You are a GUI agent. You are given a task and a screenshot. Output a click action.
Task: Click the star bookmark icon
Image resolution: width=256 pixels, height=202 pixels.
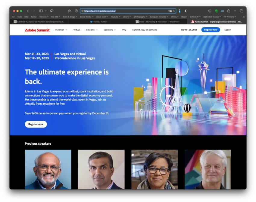tap(69, 11)
